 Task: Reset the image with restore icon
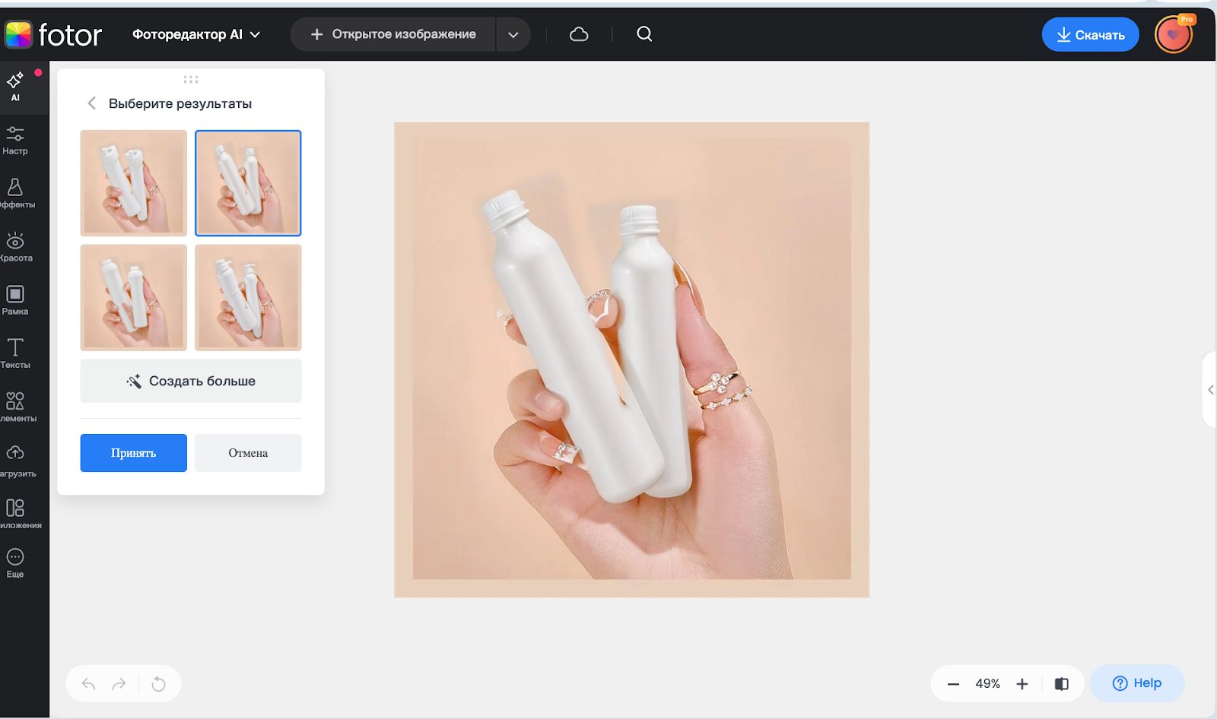158,684
